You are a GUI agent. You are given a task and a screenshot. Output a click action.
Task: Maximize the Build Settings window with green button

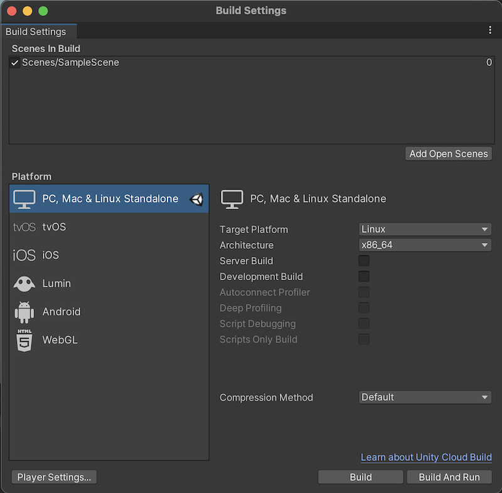click(x=43, y=11)
